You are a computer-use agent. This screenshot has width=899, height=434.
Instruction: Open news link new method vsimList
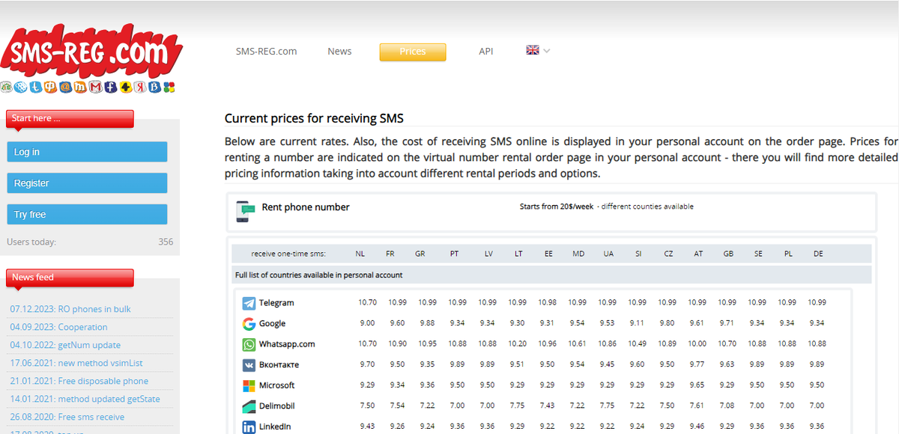[x=76, y=363]
